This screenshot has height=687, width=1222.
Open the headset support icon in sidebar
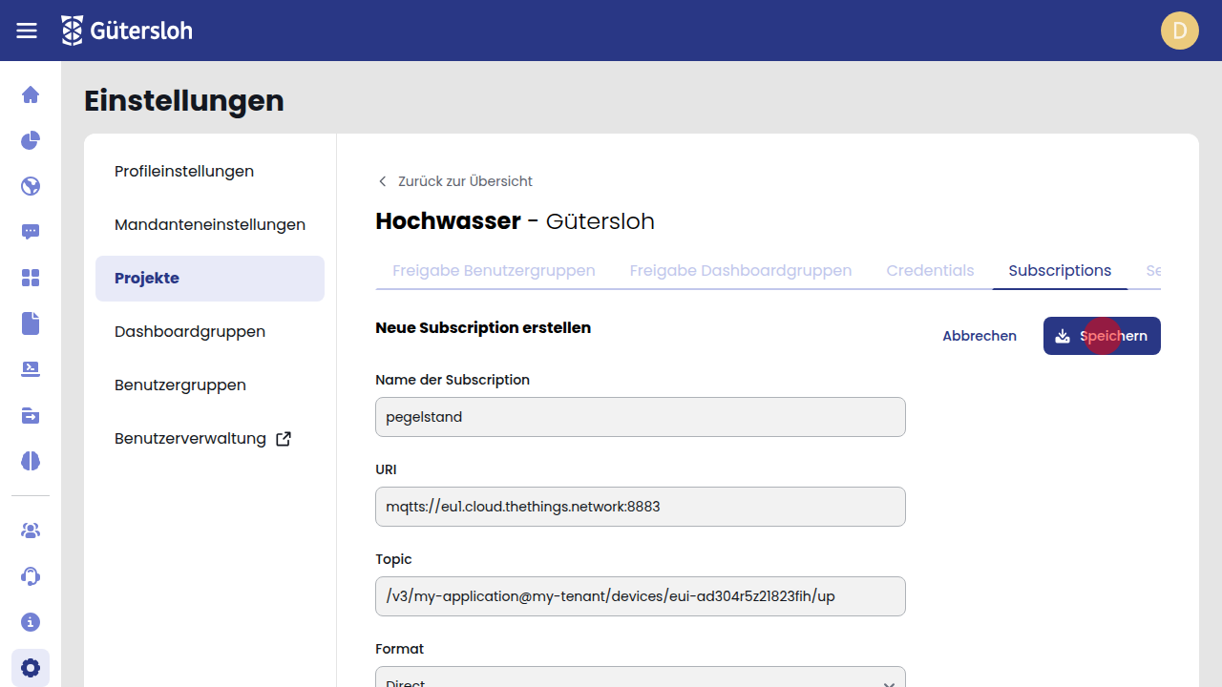tap(31, 576)
